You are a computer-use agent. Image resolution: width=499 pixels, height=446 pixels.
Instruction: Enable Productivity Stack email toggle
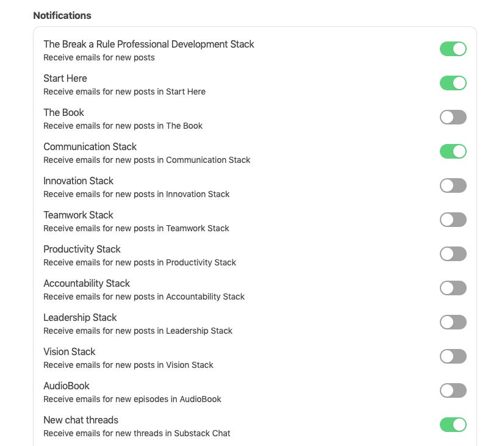click(x=453, y=254)
